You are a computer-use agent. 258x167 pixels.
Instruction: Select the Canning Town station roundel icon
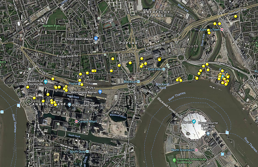[x=222, y=29]
